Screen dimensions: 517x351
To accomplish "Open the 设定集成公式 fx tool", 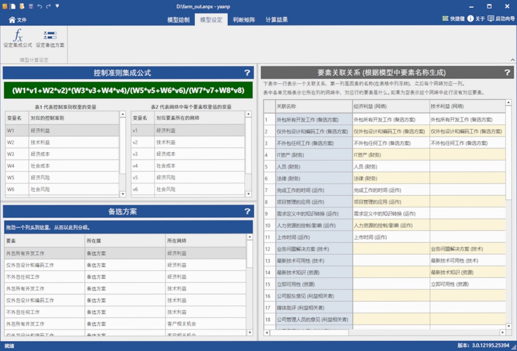I will pos(18,38).
